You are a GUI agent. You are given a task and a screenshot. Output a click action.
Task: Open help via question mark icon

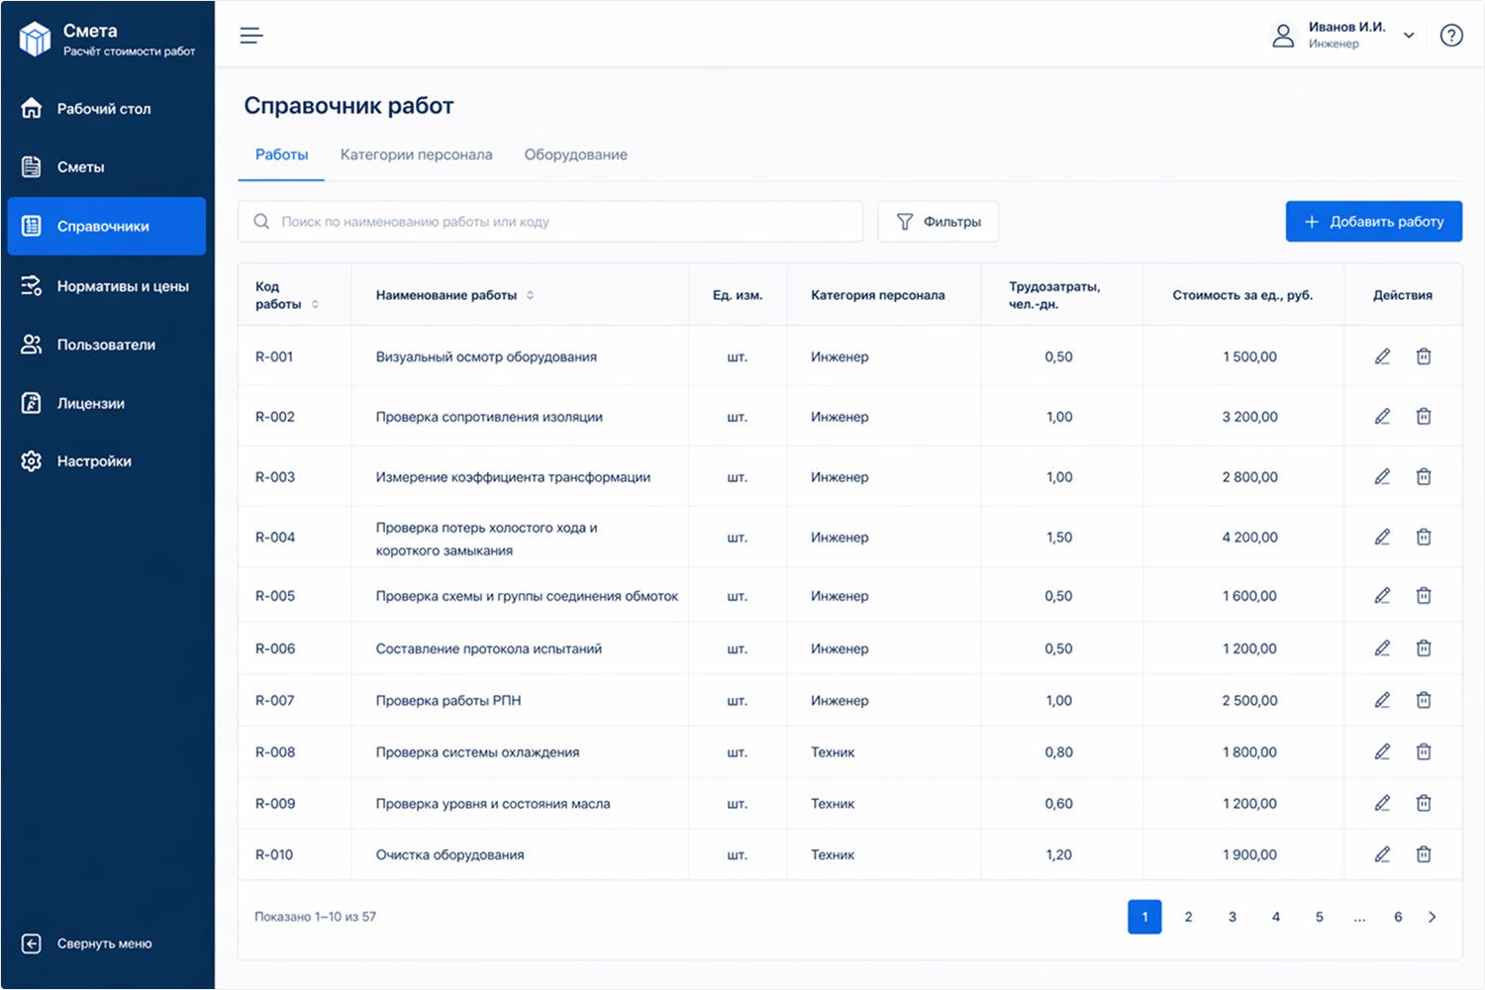(1451, 36)
